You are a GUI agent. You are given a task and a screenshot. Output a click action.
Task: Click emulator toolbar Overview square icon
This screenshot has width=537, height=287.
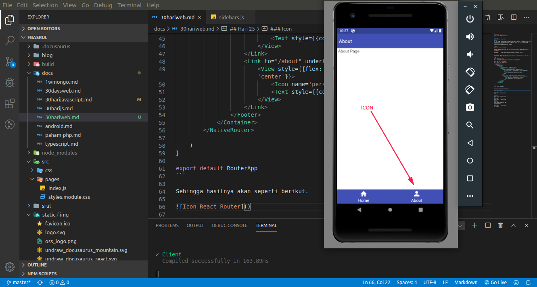pos(470,178)
